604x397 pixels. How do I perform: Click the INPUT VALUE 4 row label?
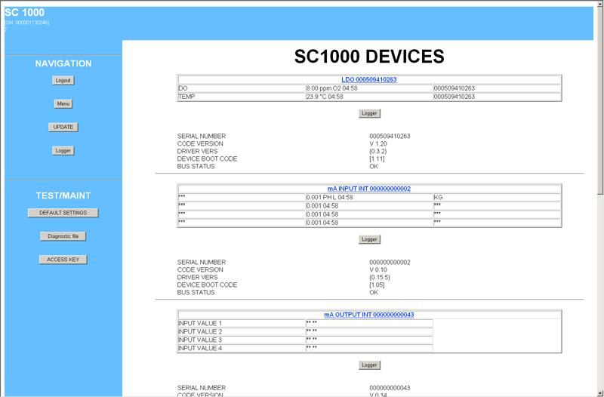[x=200, y=348]
